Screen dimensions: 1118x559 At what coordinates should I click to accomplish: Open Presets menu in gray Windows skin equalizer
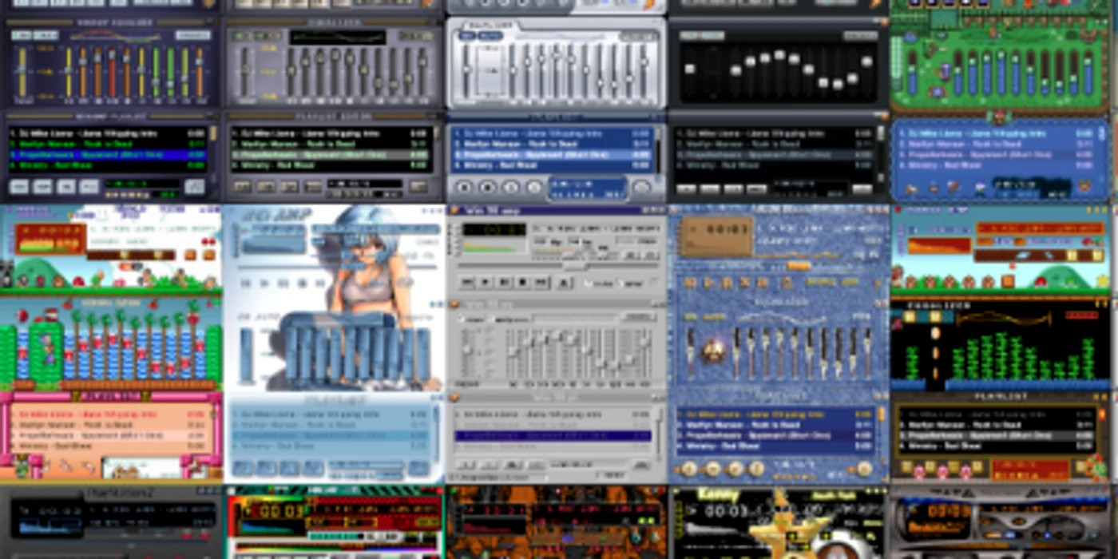pos(639,317)
